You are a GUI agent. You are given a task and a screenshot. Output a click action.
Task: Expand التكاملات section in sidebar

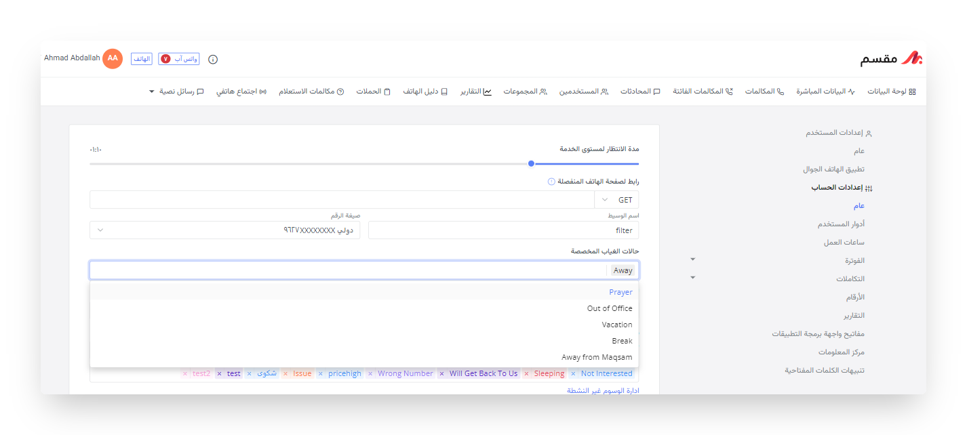tap(692, 278)
